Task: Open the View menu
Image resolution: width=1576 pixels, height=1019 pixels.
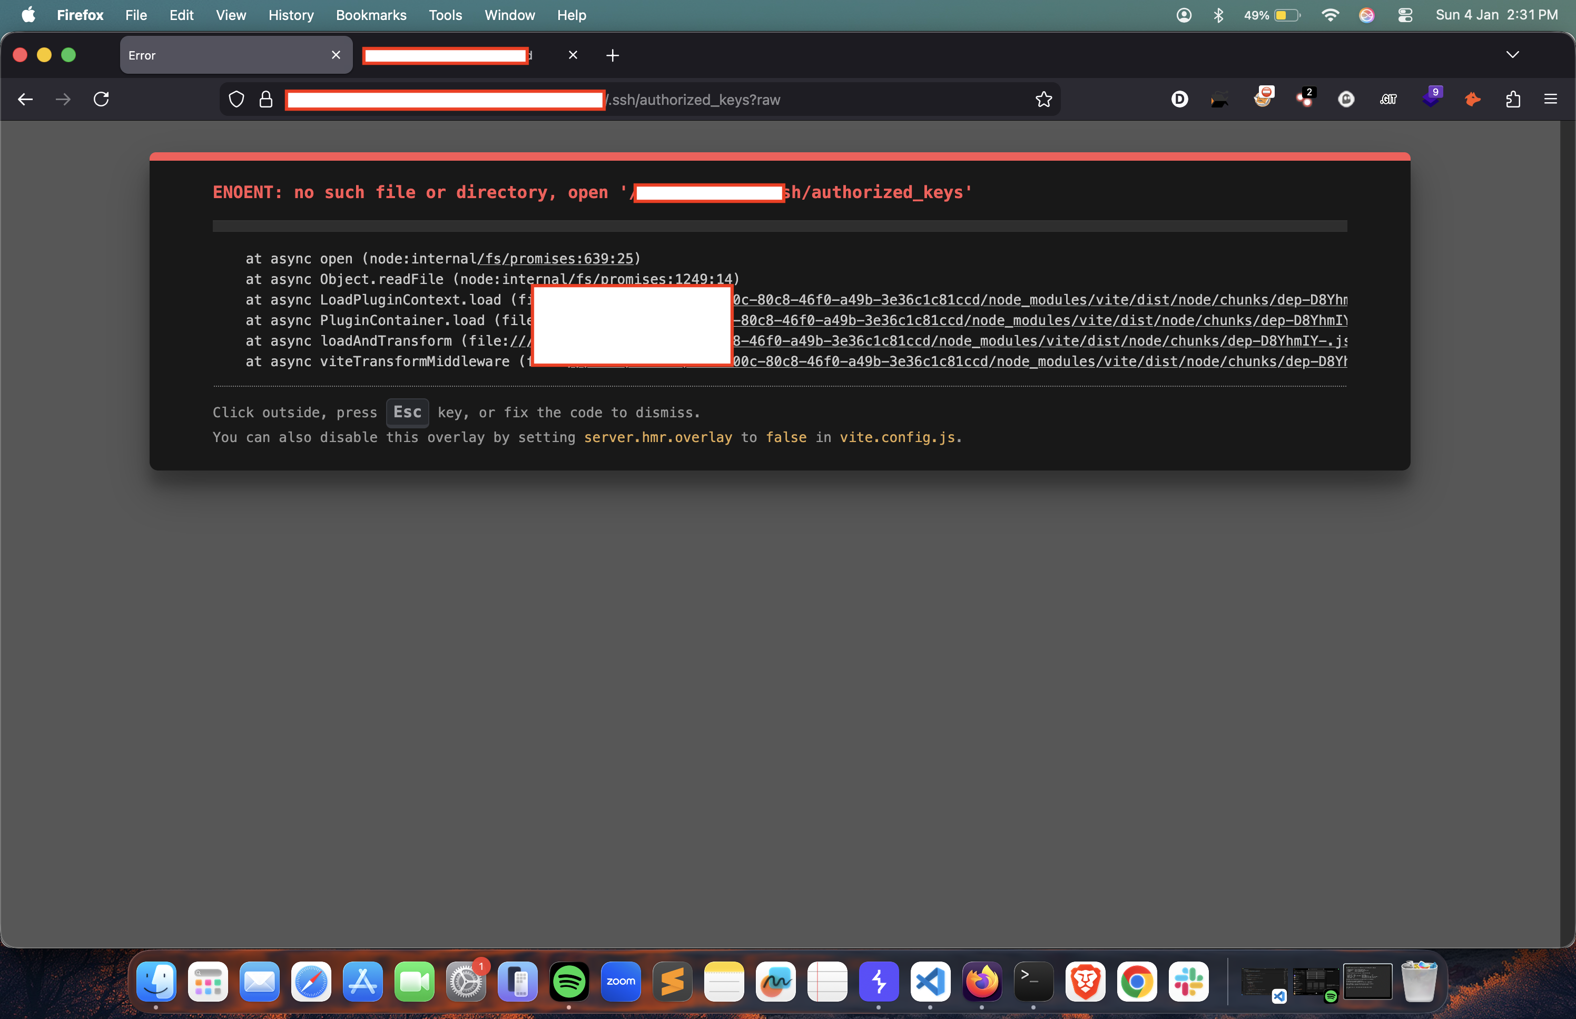Action: tap(231, 15)
